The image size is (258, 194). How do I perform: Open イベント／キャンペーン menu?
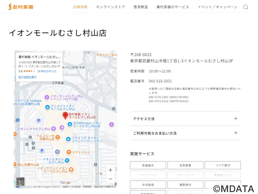[x=217, y=7]
